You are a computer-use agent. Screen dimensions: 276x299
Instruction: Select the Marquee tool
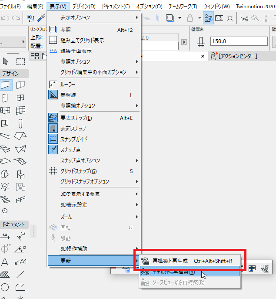coord(20,61)
